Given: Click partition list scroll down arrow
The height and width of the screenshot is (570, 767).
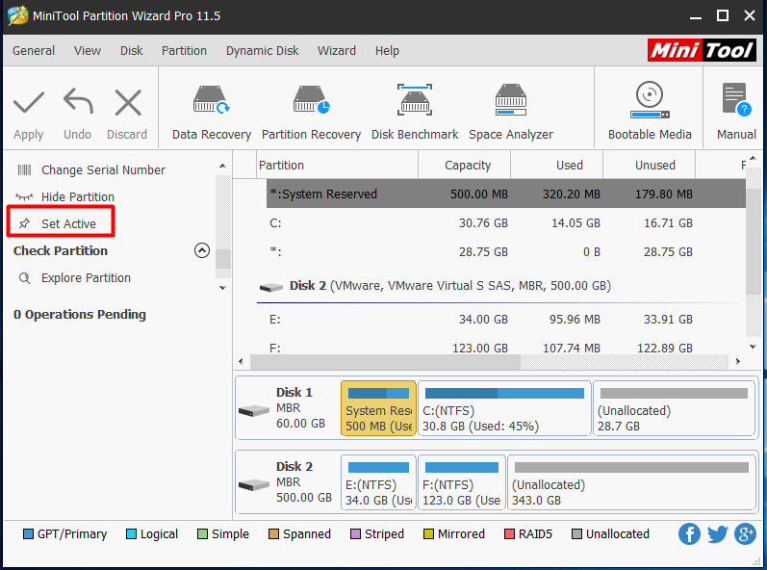Looking at the screenshot, I should tap(753, 347).
